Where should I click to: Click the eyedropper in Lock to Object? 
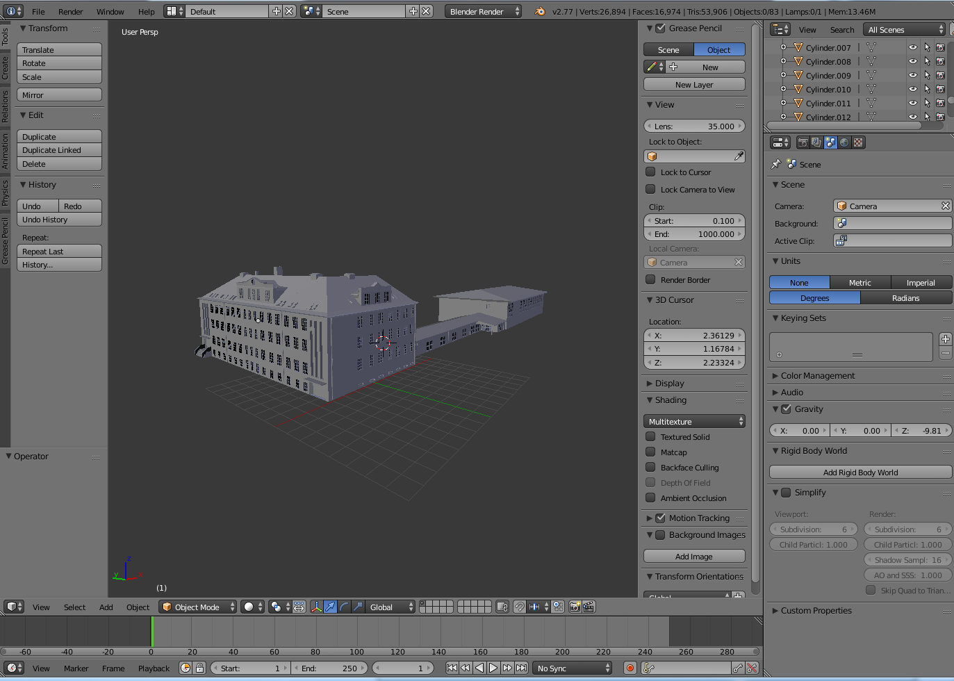point(739,156)
